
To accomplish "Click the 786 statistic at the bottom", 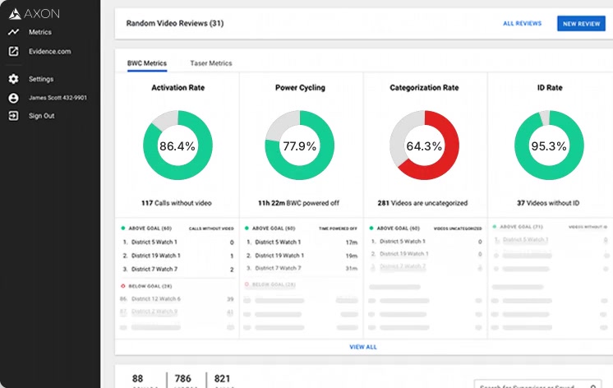I will pos(182,379).
